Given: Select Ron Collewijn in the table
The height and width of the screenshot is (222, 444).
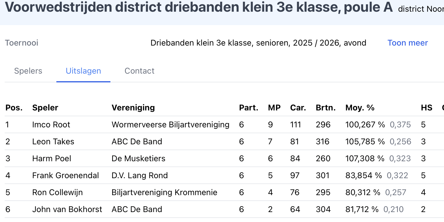Looking at the screenshot, I should tap(58, 192).
